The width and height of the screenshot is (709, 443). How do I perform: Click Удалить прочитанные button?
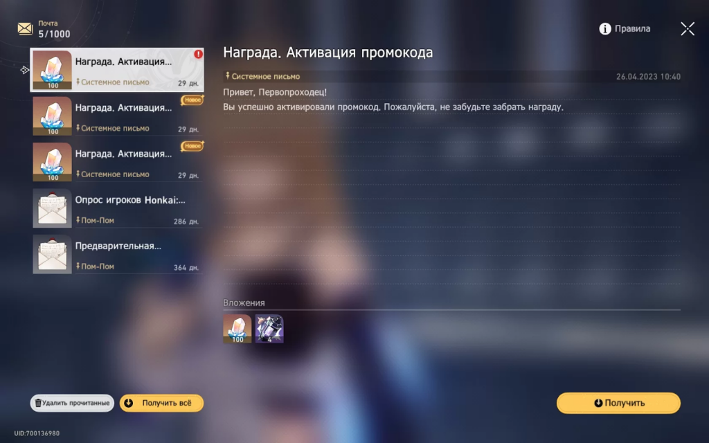(72, 403)
